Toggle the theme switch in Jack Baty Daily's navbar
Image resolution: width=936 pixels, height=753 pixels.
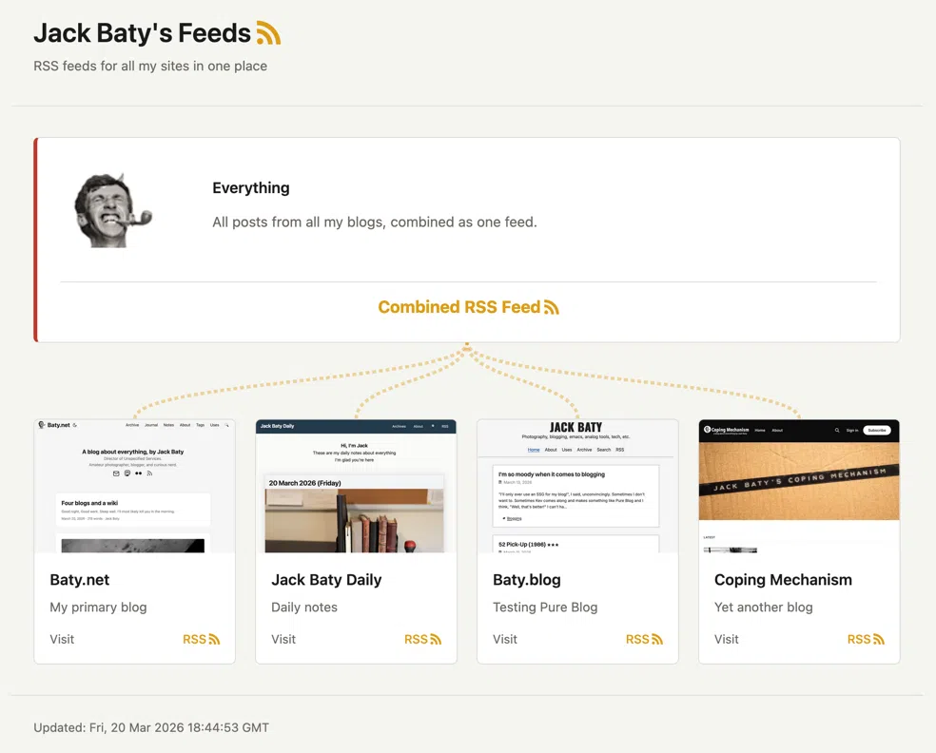433,426
